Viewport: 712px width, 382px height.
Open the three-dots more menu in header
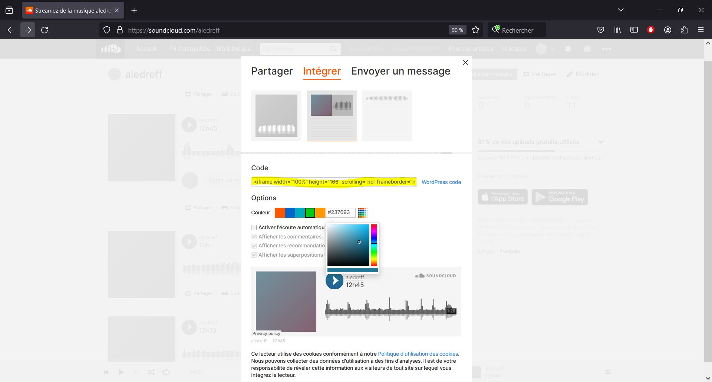click(x=606, y=49)
